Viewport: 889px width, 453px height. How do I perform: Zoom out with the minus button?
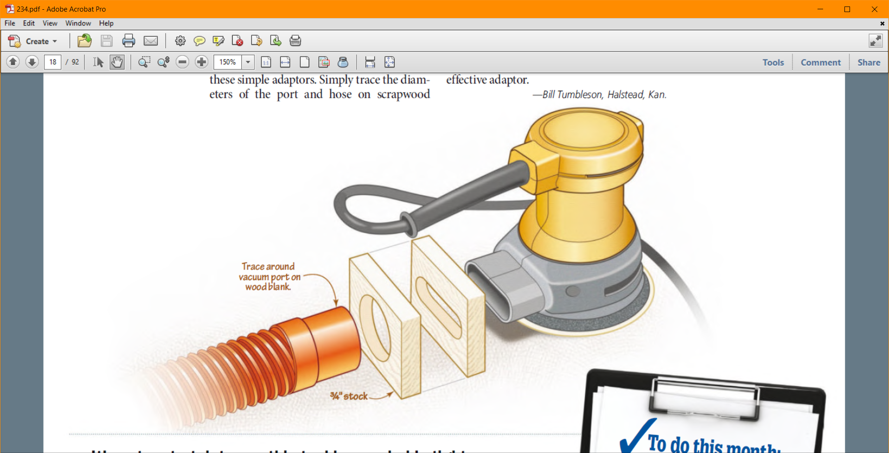[182, 62]
